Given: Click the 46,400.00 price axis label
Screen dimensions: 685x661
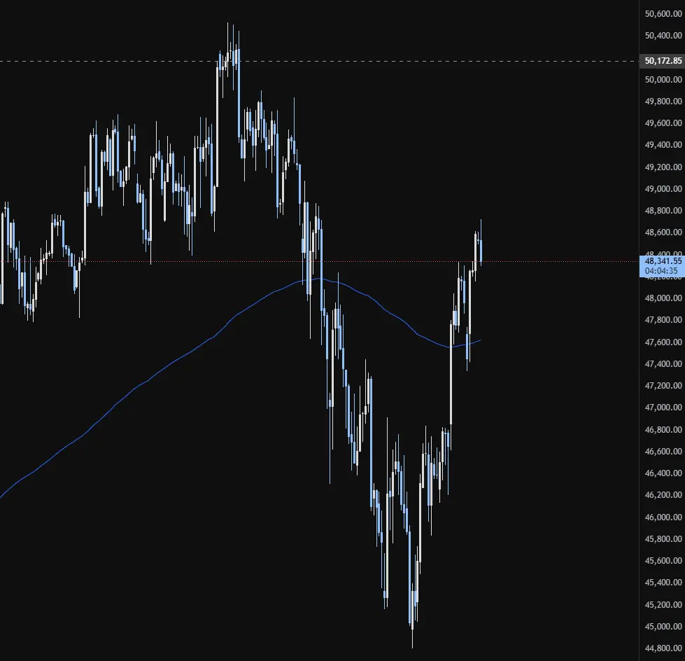Looking at the screenshot, I should pos(663,473).
